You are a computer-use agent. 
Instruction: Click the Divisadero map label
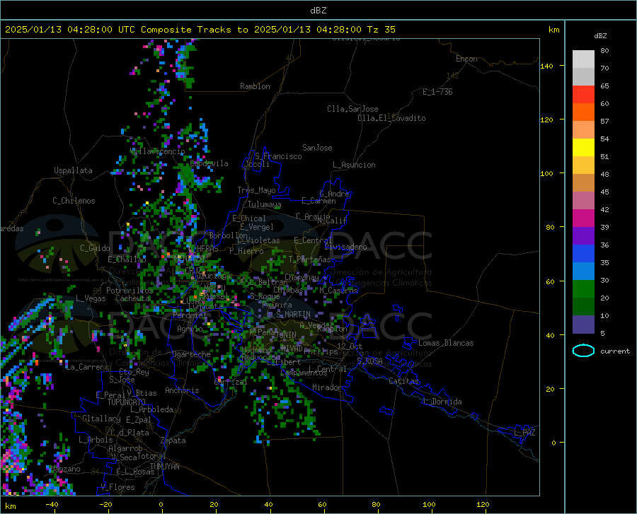click(x=345, y=247)
